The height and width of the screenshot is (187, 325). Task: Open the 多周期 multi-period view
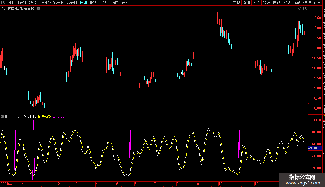click(x=114, y=3)
